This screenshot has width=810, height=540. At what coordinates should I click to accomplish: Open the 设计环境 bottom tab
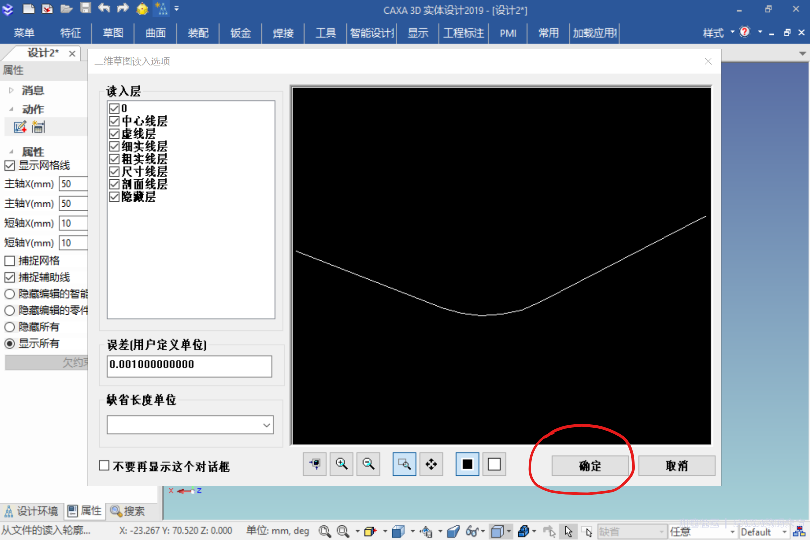pos(31,511)
